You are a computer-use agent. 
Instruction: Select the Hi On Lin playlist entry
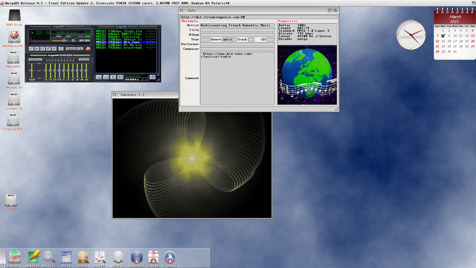pos(126,45)
